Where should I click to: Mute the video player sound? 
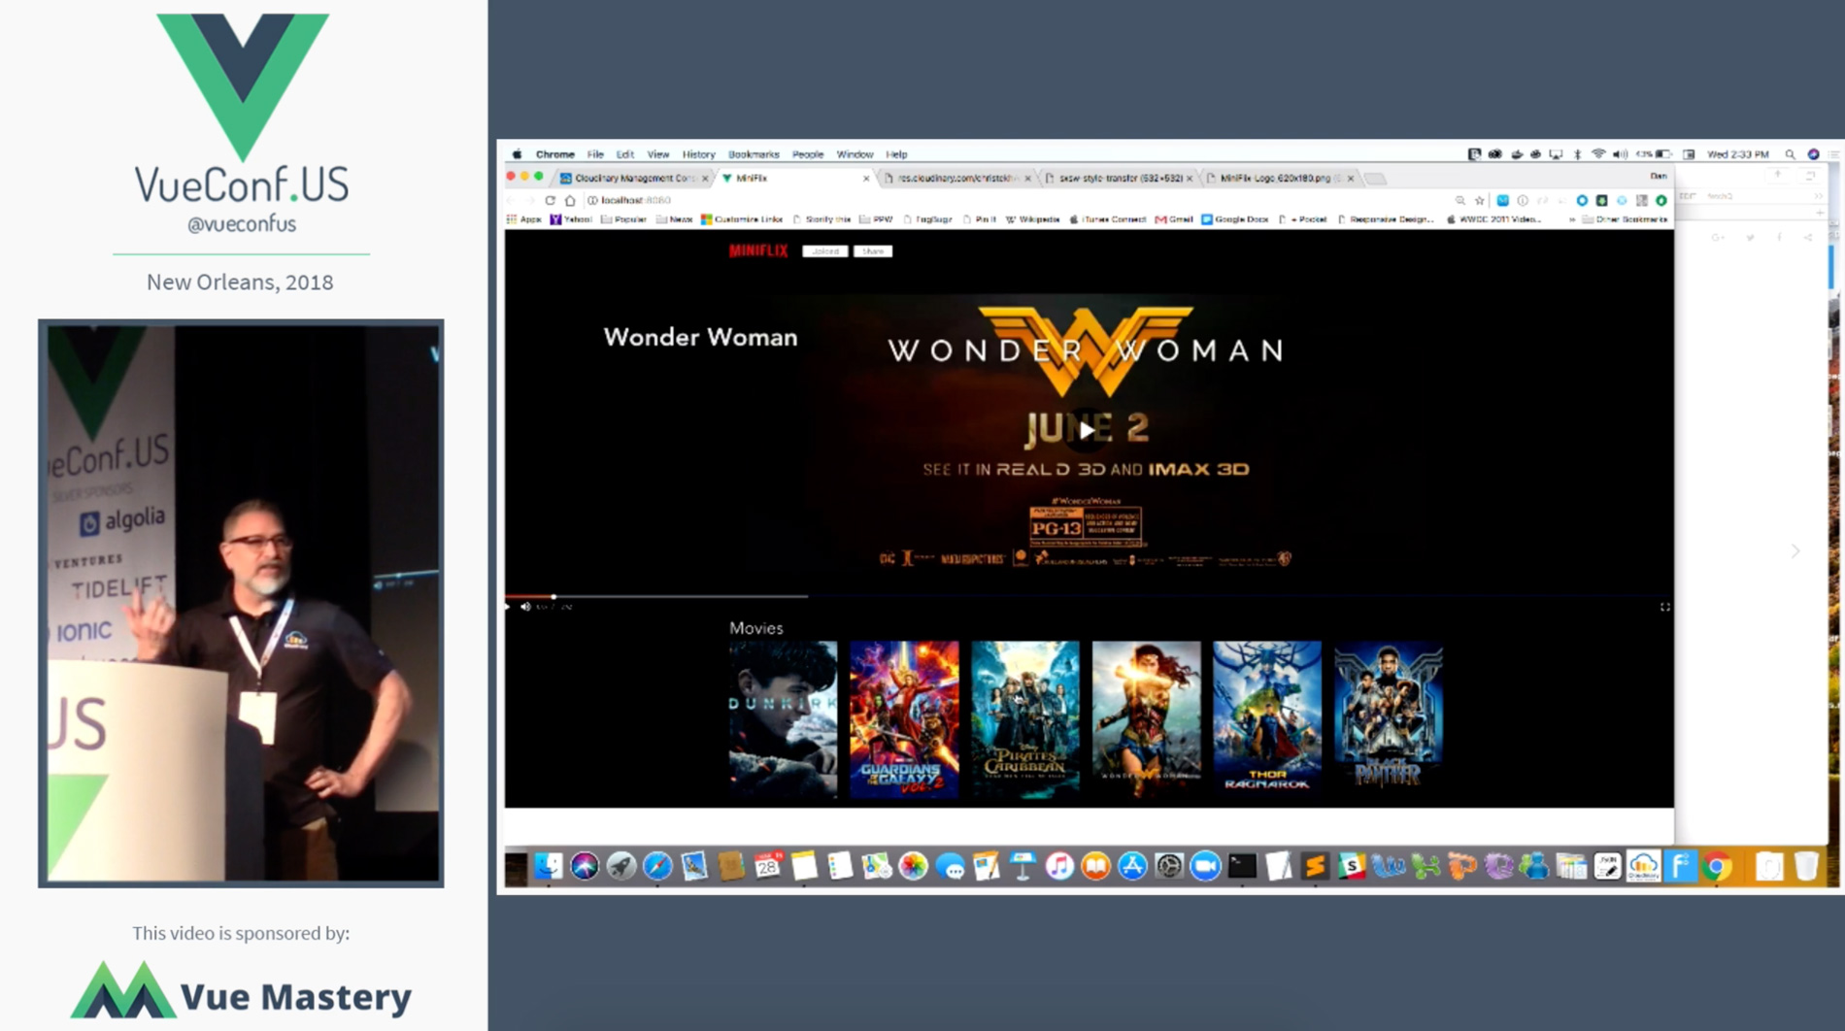pos(525,607)
